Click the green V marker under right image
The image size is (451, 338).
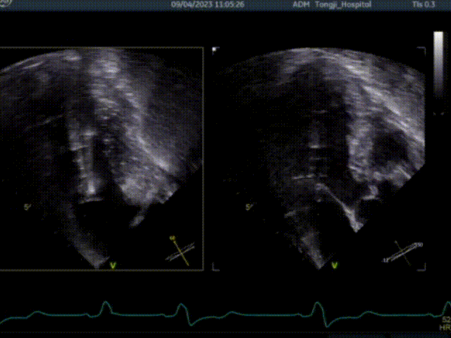335,265
